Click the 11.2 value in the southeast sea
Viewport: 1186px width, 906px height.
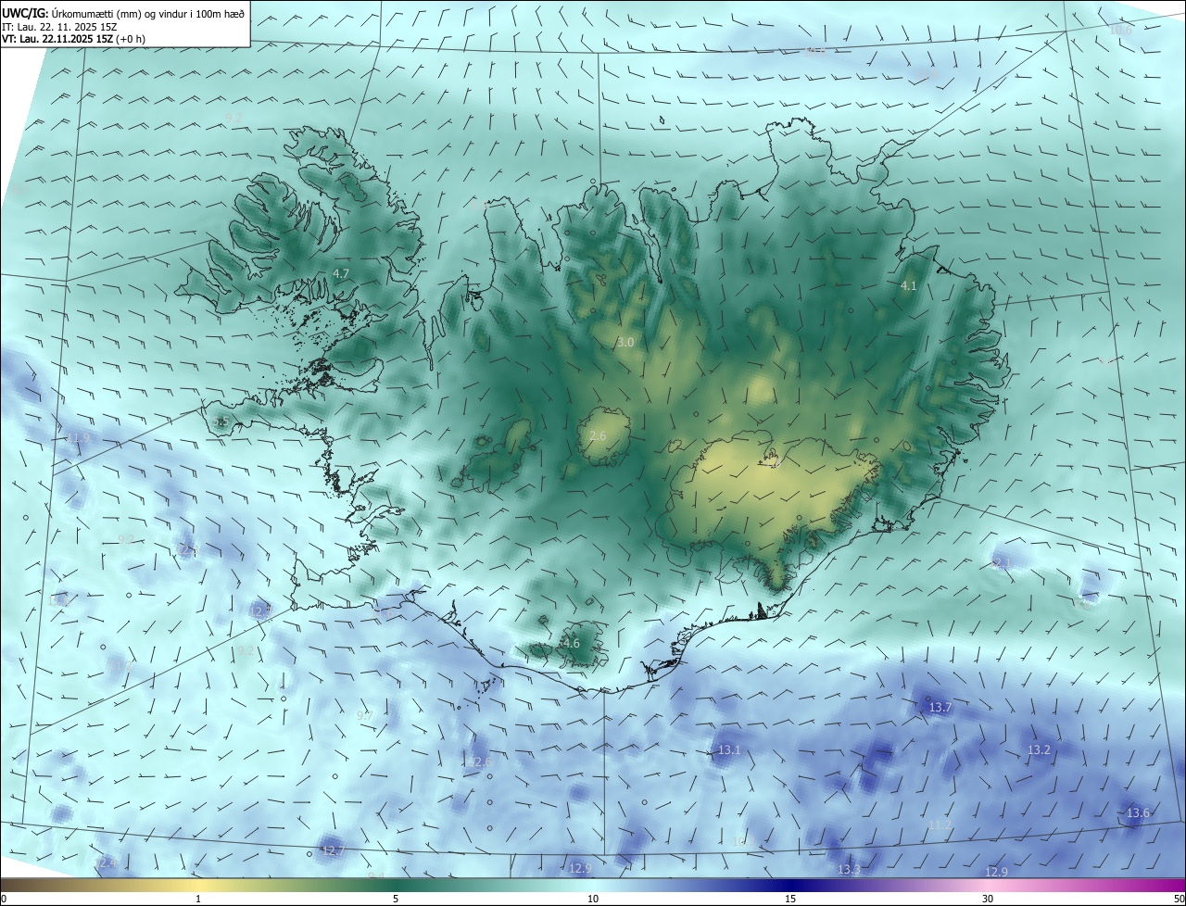(x=940, y=824)
